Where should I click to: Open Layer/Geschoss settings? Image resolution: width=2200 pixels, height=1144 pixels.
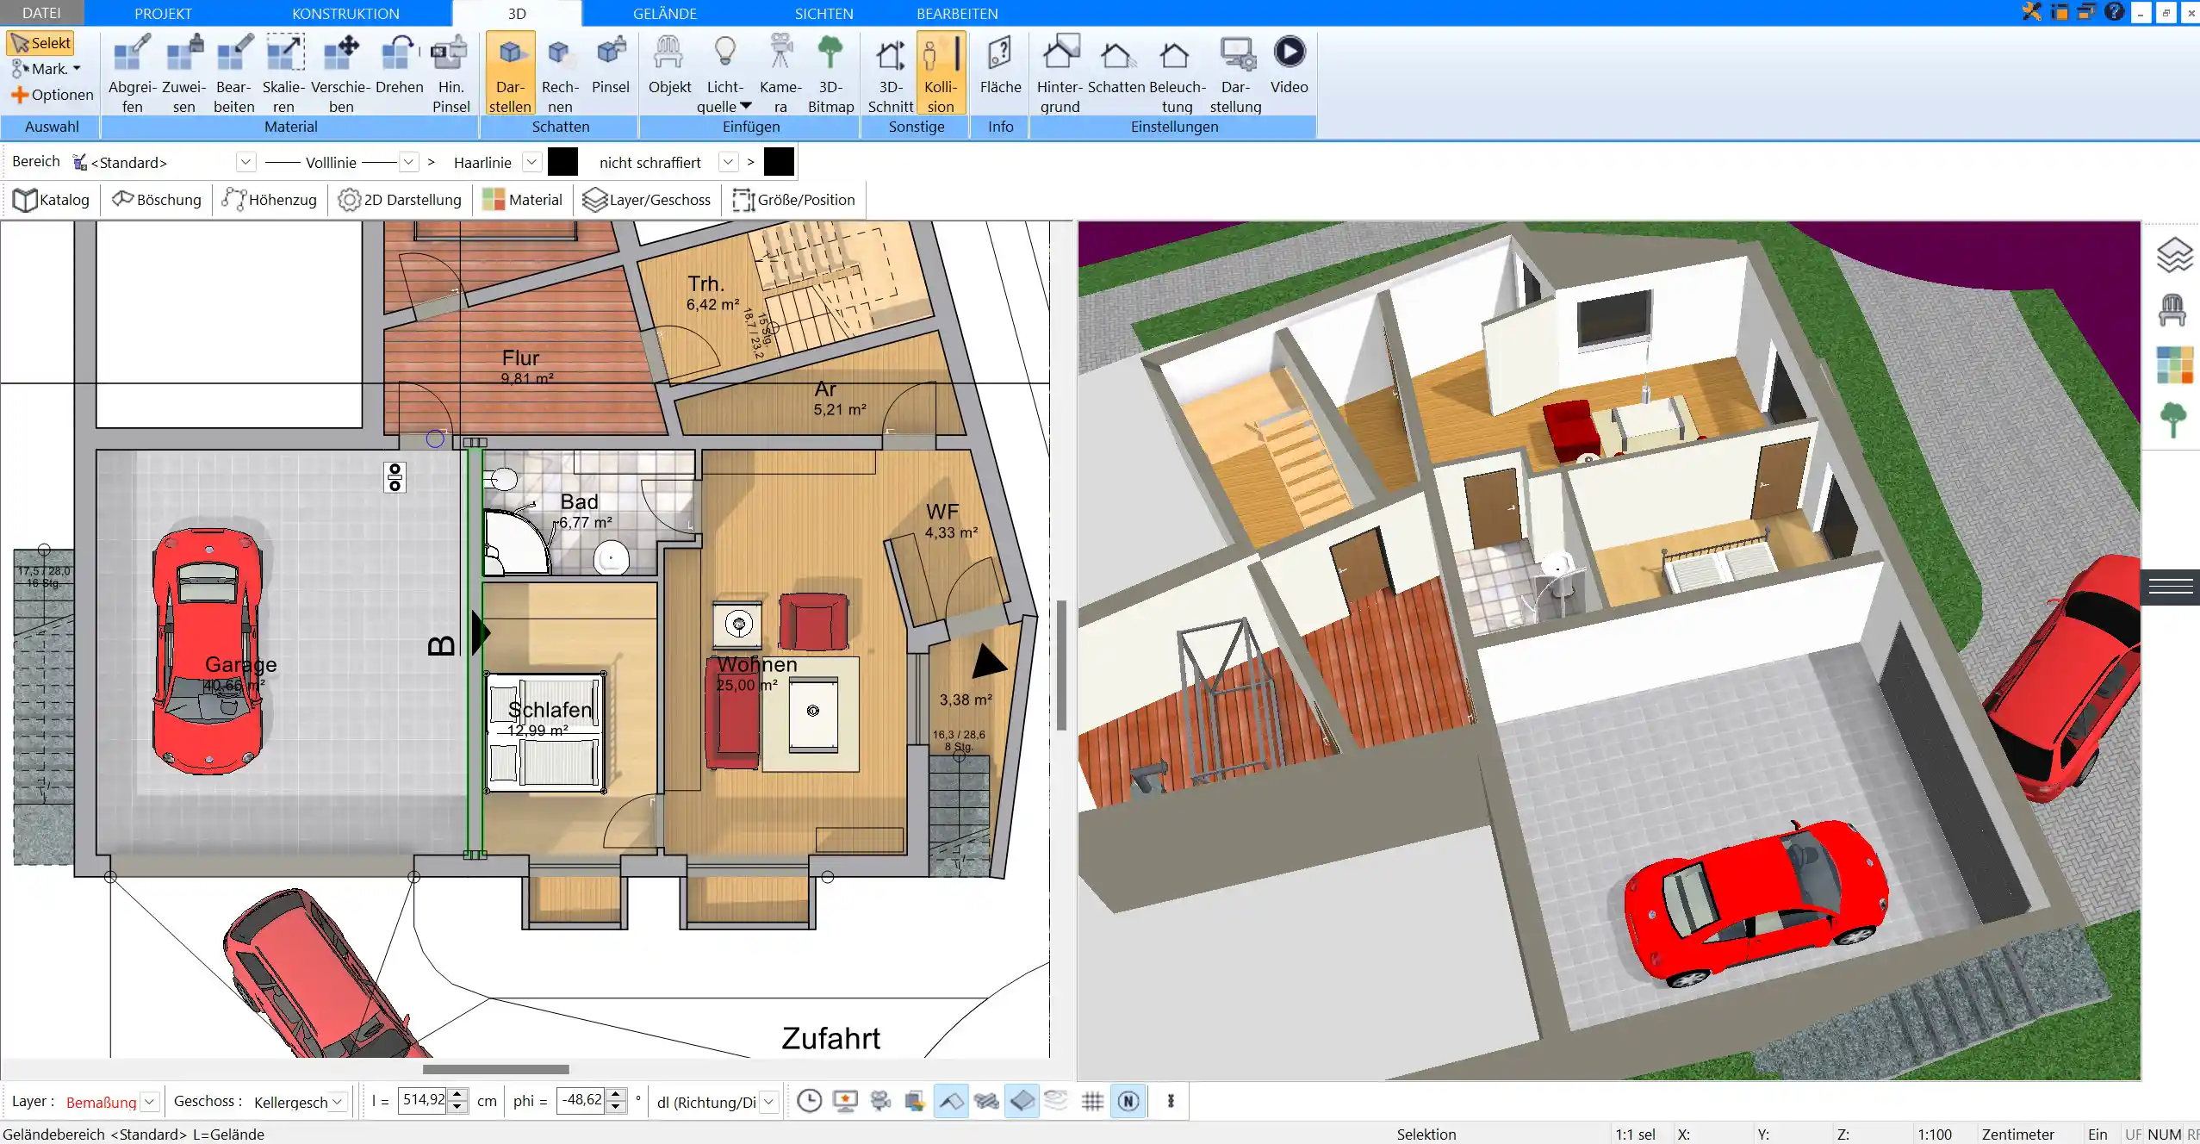pyautogui.click(x=647, y=200)
